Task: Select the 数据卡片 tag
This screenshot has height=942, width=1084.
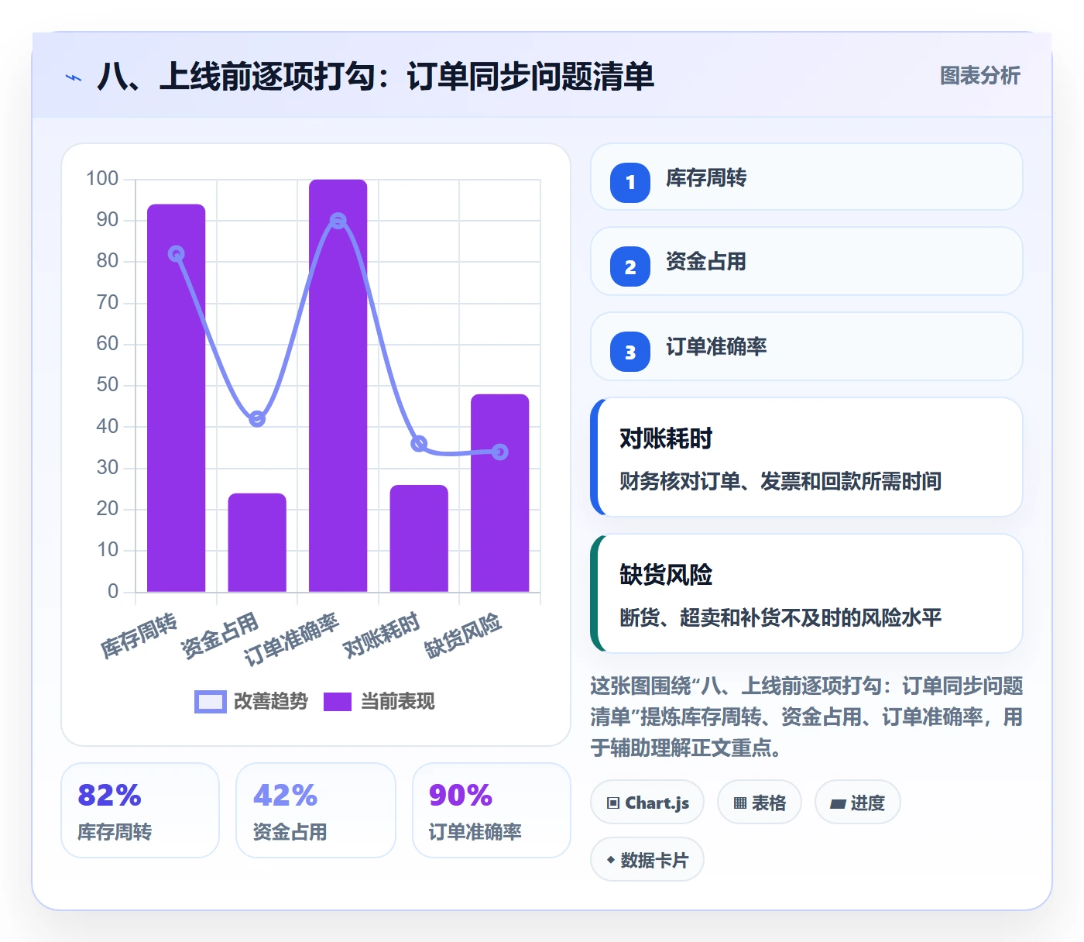Action: click(647, 860)
